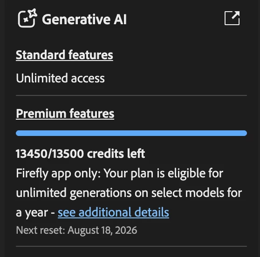Click the unlimited generations on select models line
Viewport: 260px width, 257px height.
pyautogui.click(x=129, y=193)
